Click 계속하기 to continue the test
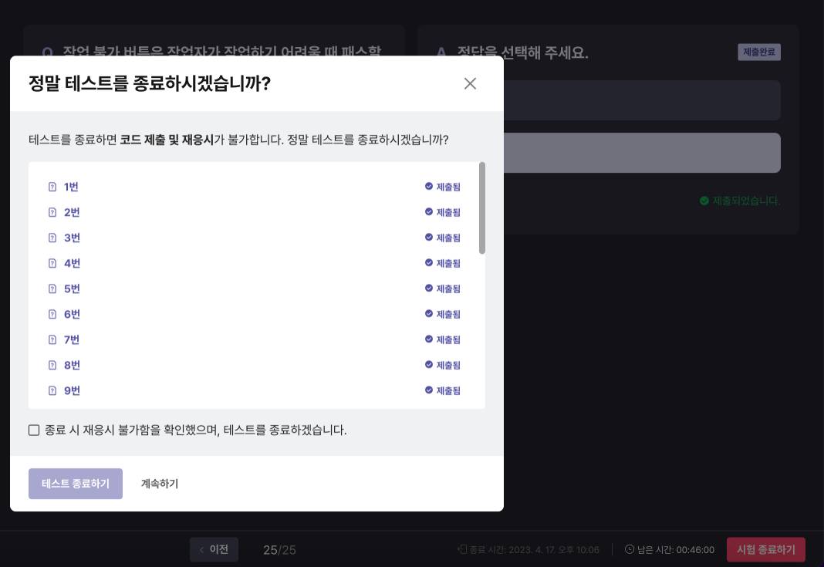The width and height of the screenshot is (824, 567). (159, 484)
